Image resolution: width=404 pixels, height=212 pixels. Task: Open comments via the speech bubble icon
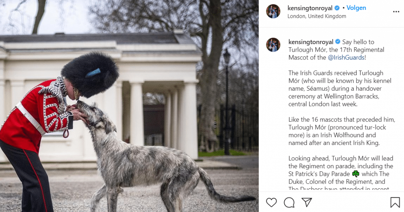[x=289, y=203]
